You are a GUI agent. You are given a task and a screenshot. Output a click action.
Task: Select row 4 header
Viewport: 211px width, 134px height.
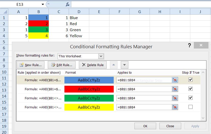click(x=4, y=36)
